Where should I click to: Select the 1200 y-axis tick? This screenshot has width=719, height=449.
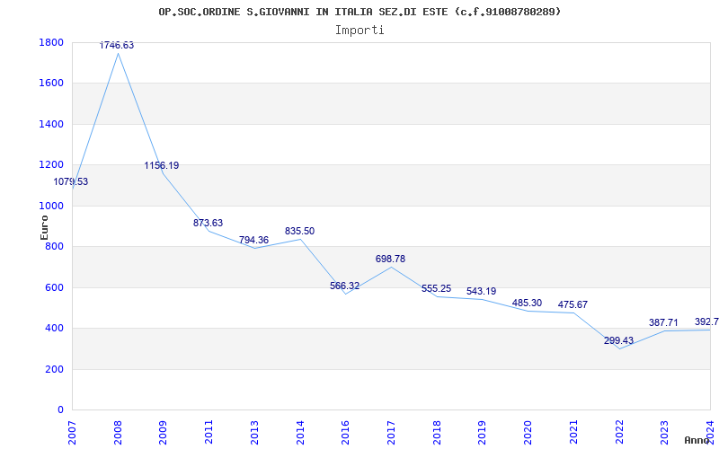(x=51, y=165)
